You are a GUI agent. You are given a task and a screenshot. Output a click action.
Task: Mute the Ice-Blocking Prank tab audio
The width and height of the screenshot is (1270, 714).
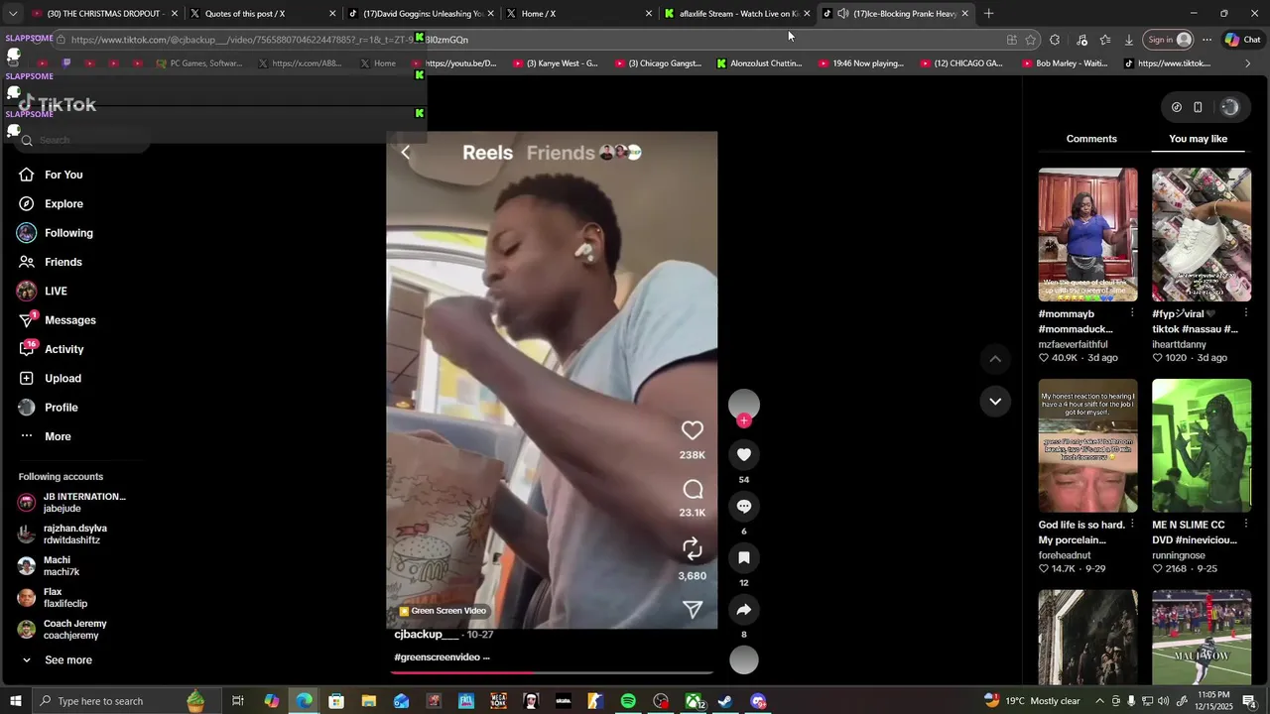click(x=842, y=14)
